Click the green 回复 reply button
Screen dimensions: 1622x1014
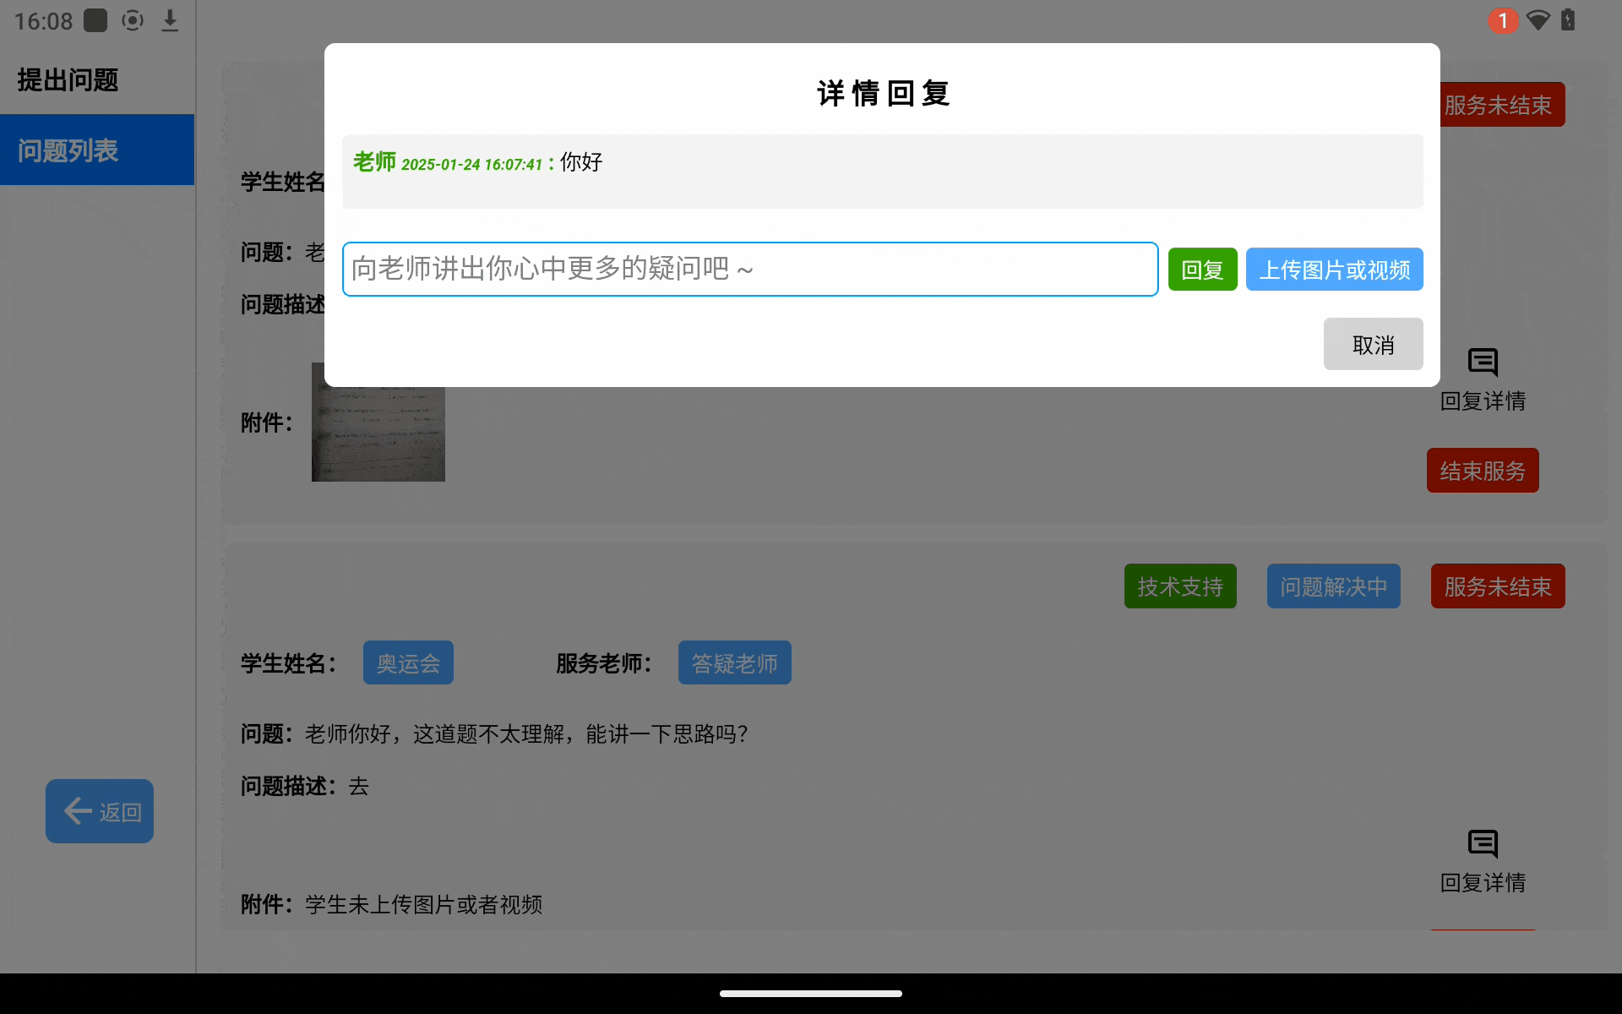click(1201, 270)
